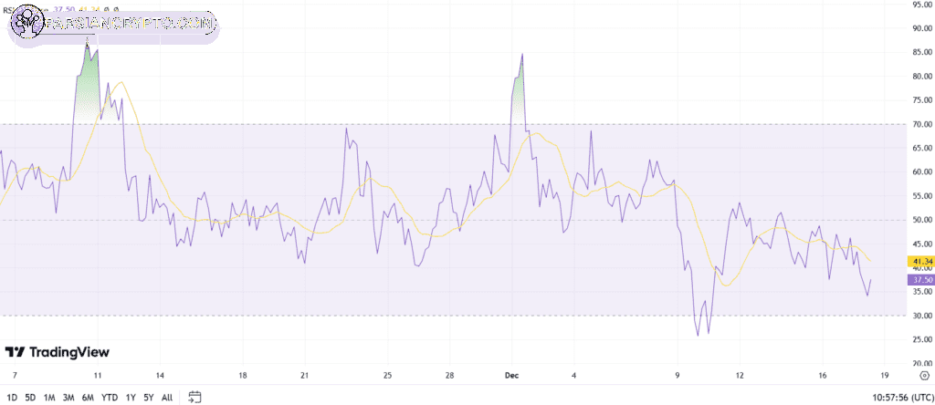Click the 95.00 scale label
The width and height of the screenshot is (935, 405).
[922, 5]
